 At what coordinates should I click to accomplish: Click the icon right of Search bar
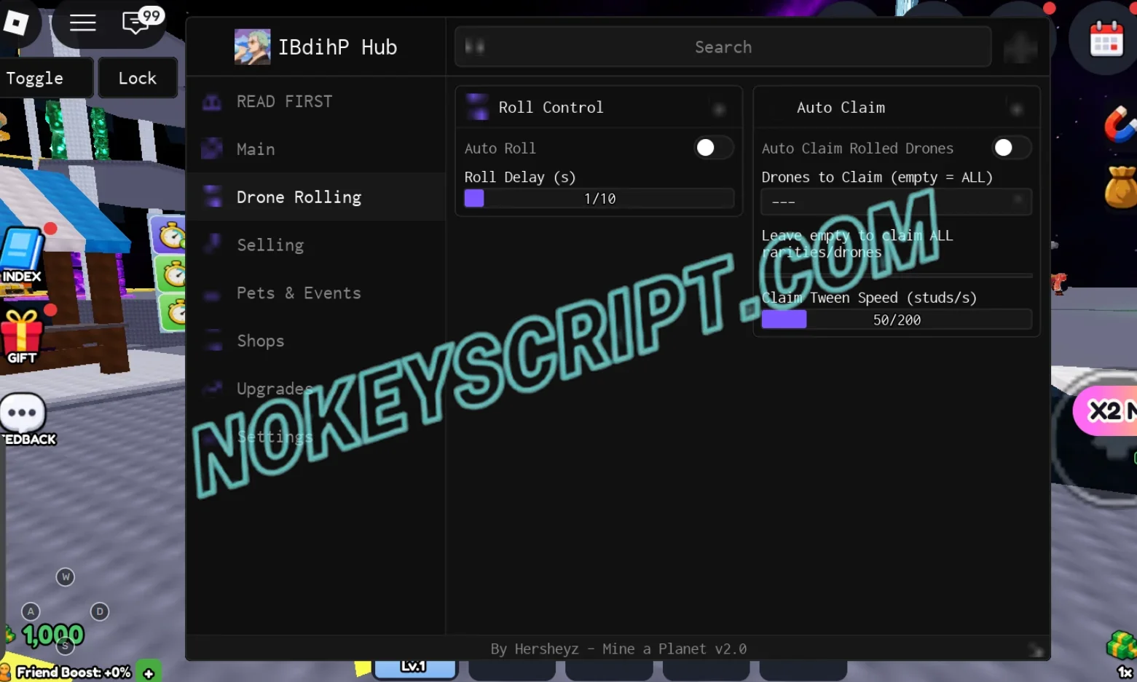click(1020, 47)
